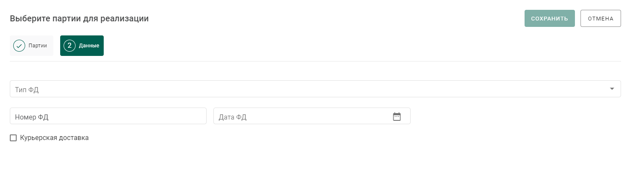Click the checkmark circle on Партии step

tap(19, 46)
